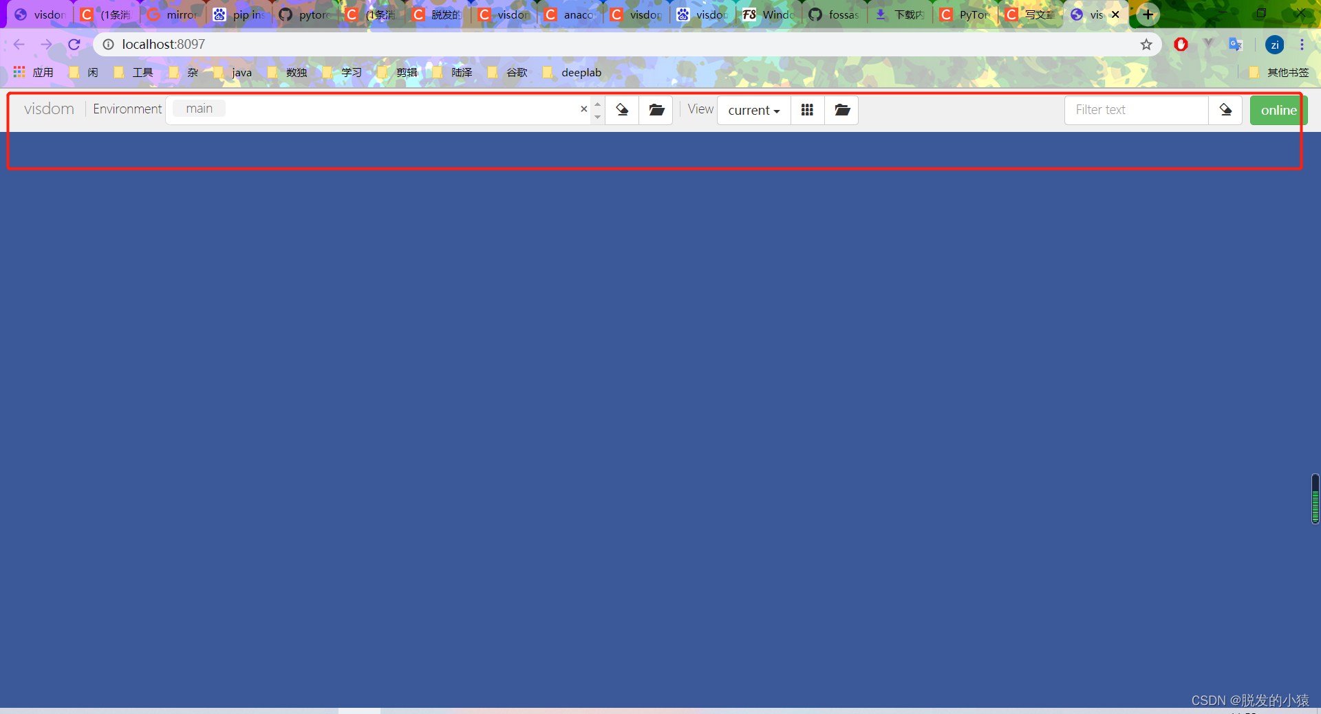Open the 陆泽 bookmark folder
This screenshot has width=1321, height=714.
453,72
